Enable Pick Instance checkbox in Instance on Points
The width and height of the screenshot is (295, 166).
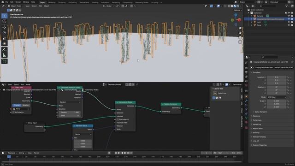(x=118, y=119)
